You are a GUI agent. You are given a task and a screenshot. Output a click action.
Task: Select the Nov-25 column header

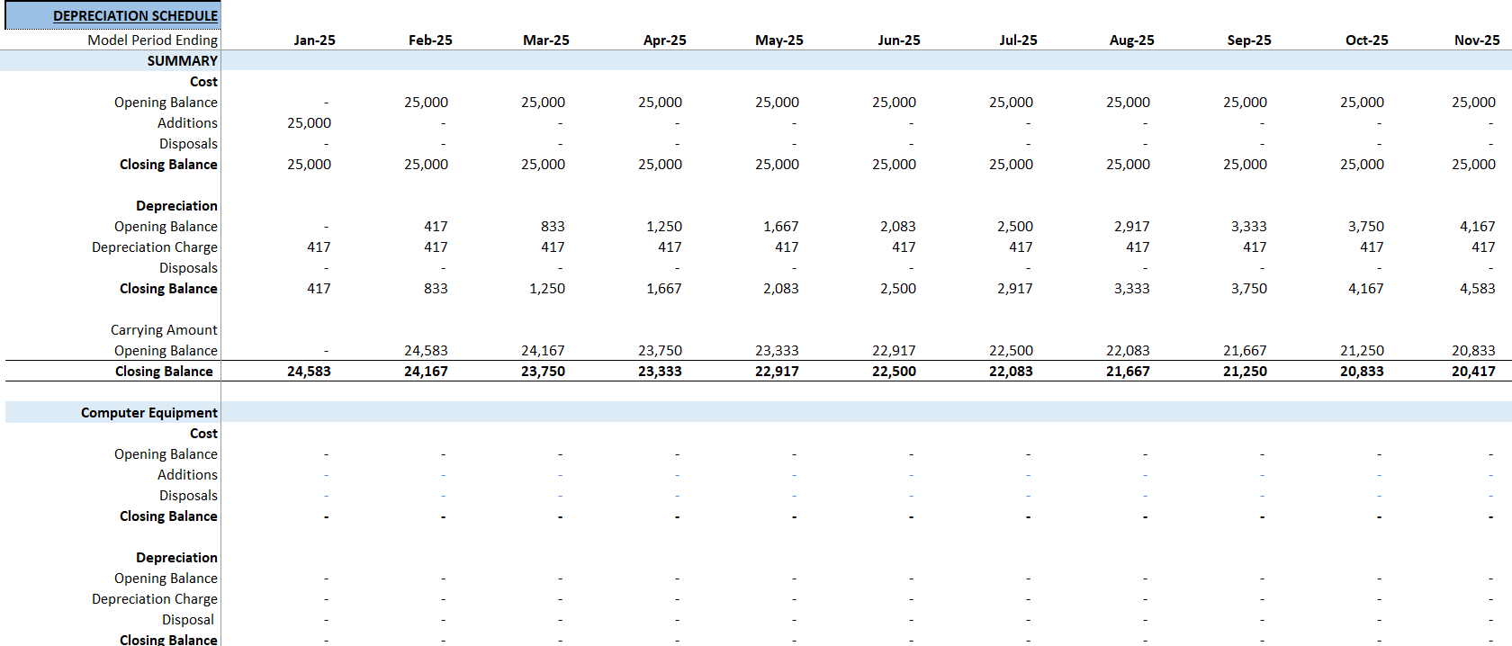click(1477, 40)
